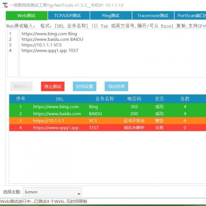Click input line 'https://www.bing.com Bing'
This screenshot has height=206, width=206.
(49, 34)
